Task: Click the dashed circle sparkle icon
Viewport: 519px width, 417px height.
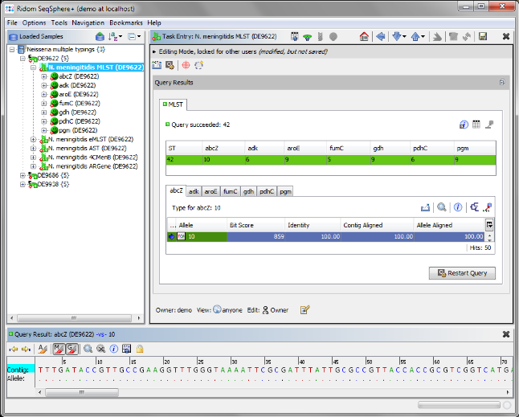Action: coord(198,65)
